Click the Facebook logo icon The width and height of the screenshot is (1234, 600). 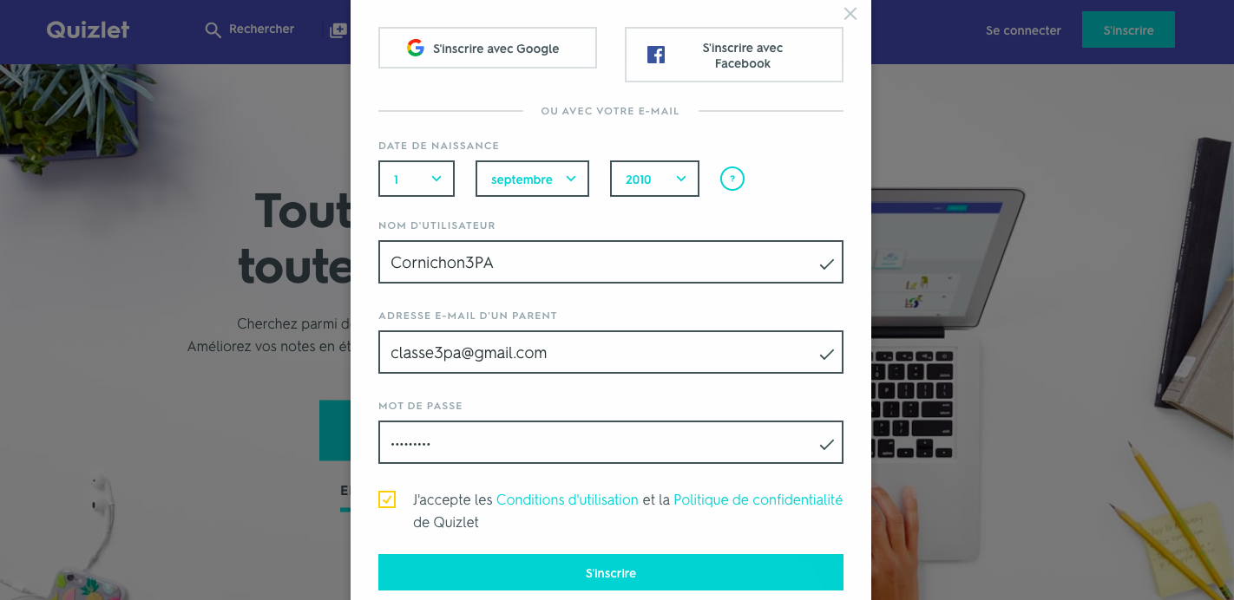point(656,55)
